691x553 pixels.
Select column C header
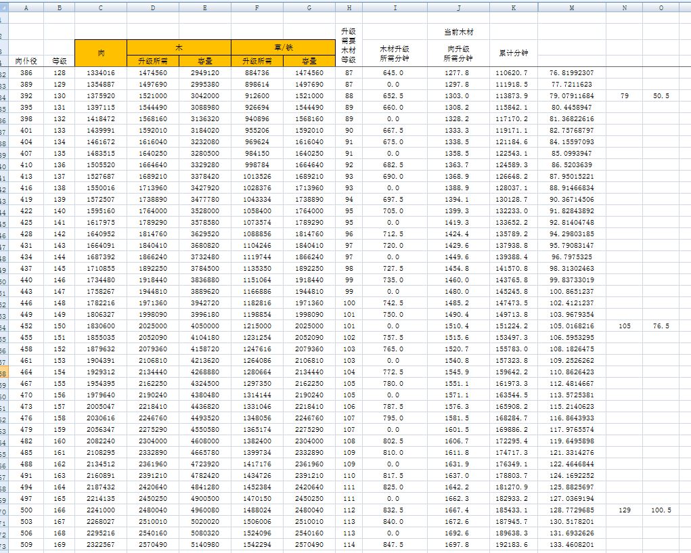pyautogui.click(x=101, y=7)
